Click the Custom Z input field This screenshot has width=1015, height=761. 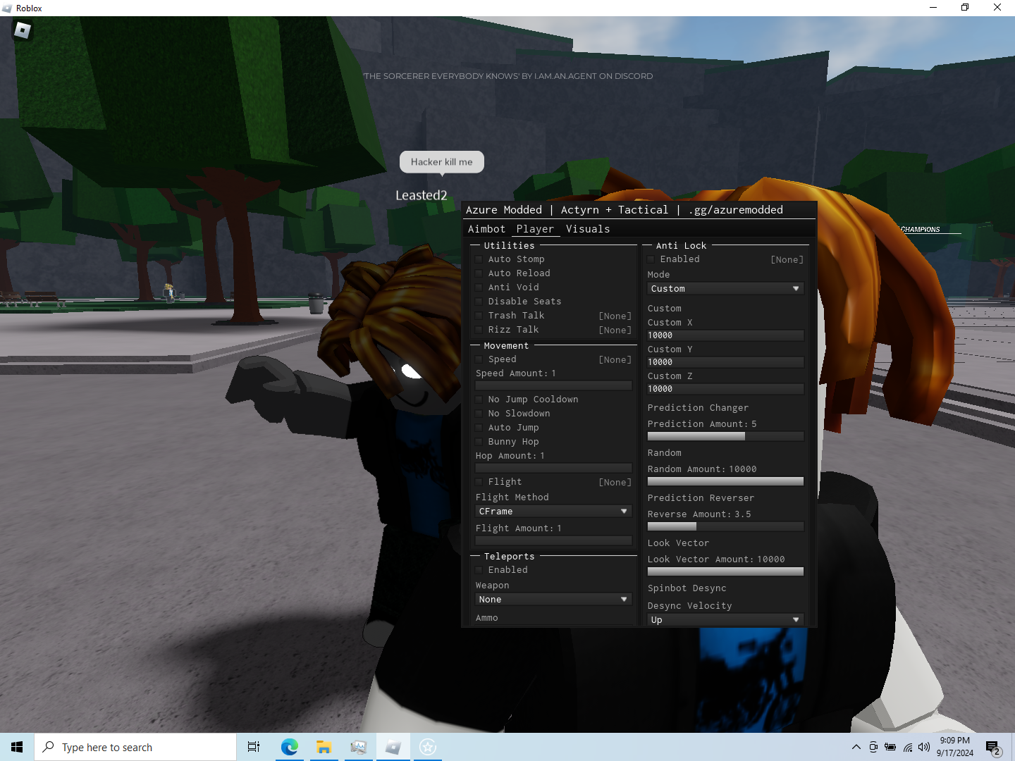(725, 389)
